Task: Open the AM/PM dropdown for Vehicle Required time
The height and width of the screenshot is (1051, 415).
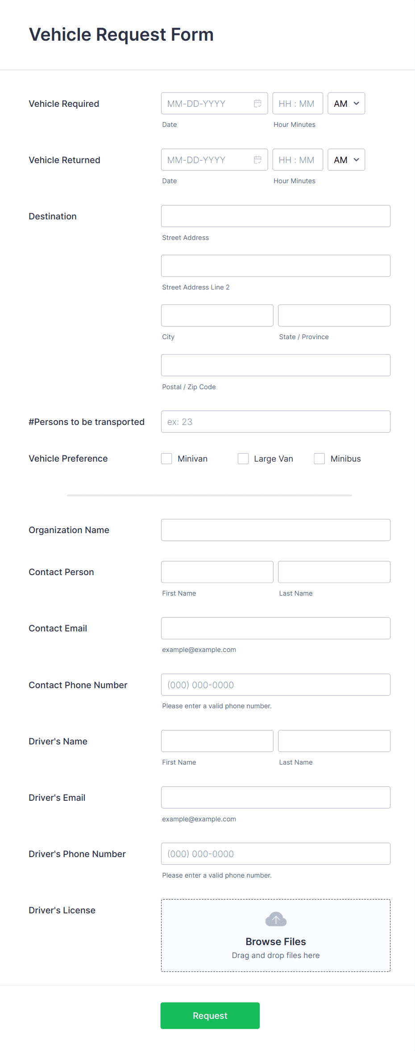Action: click(x=346, y=103)
